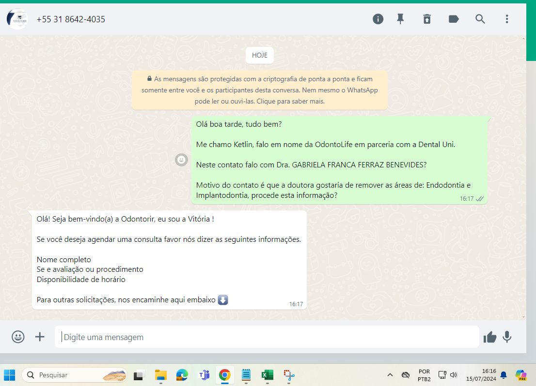Switch to Google Chrome on taskbar
Screen dimensions: 536x386
(x=224, y=375)
